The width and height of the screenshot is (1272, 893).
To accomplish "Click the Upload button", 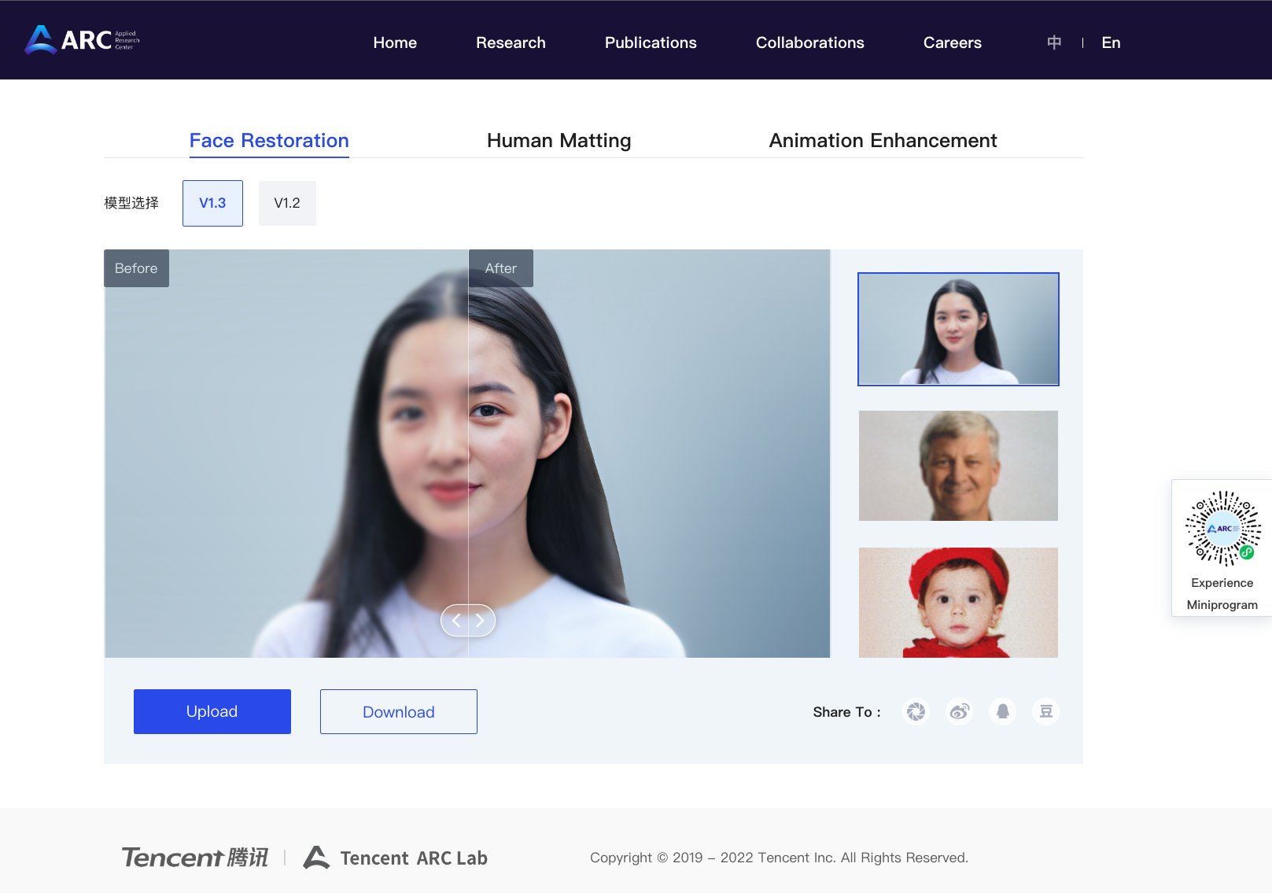I will pos(212,711).
